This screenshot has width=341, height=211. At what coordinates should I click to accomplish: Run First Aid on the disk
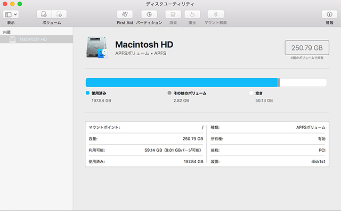pos(125,14)
